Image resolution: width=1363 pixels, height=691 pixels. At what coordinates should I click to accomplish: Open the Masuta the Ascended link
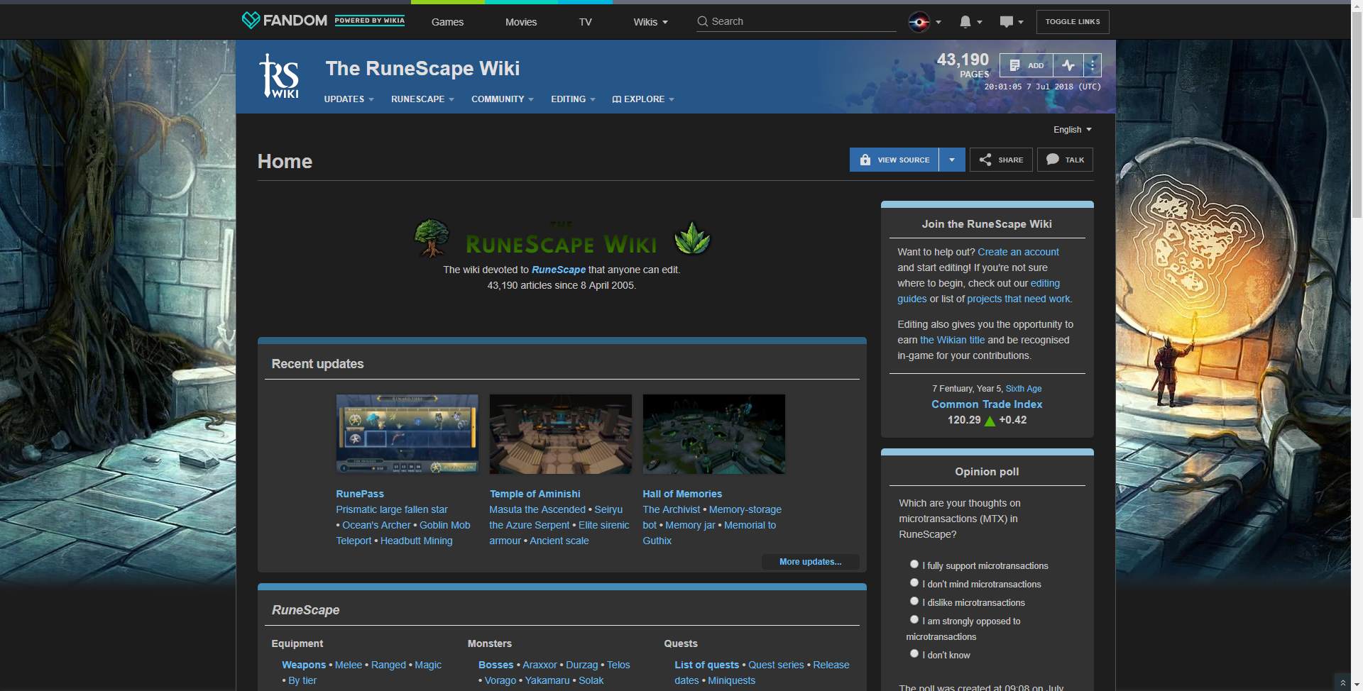pos(537,509)
